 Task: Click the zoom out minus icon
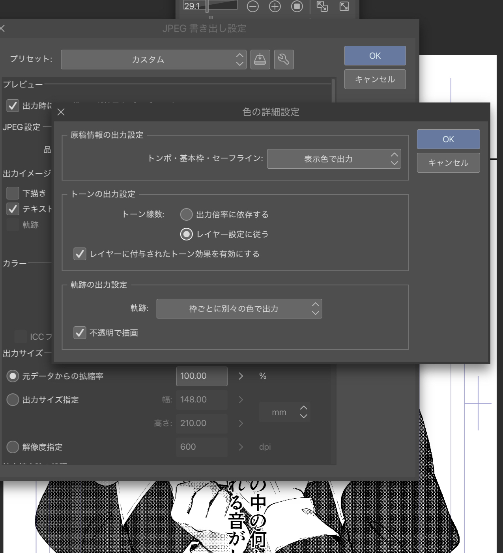(x=253, y=6)
